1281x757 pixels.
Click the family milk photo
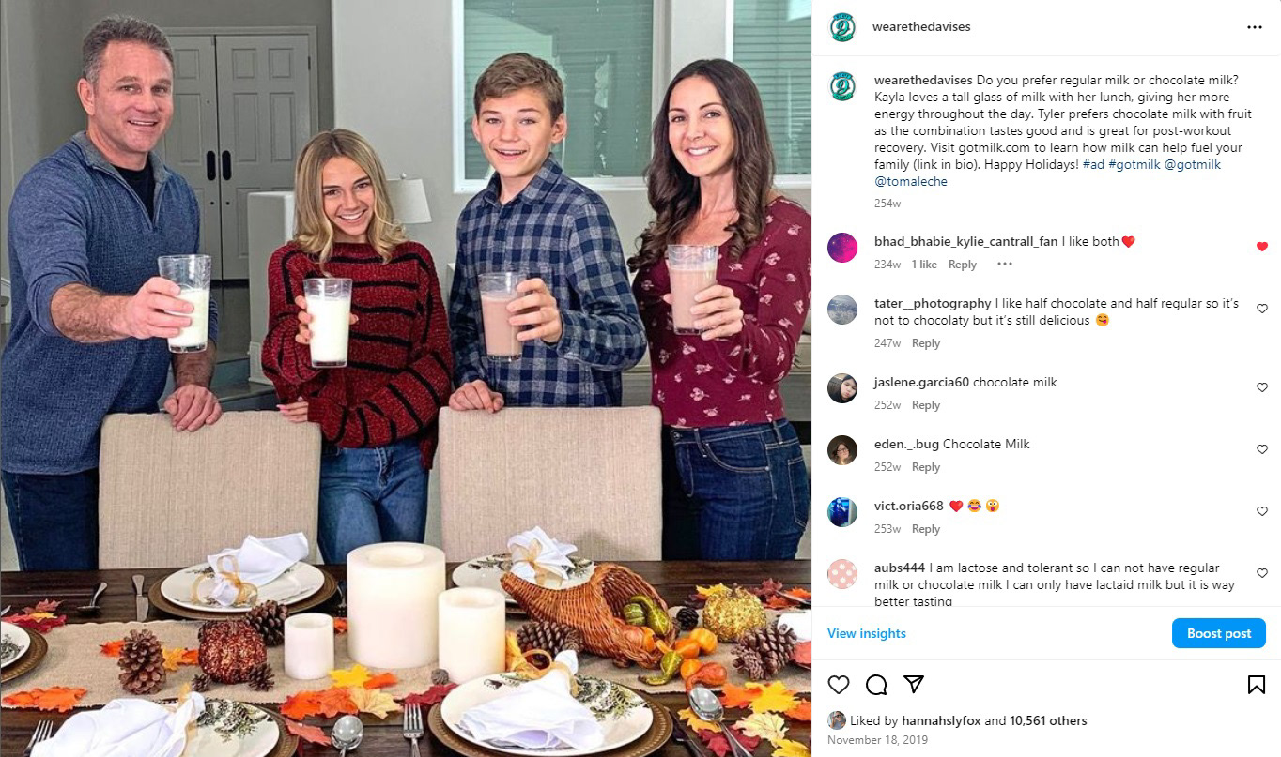[406, 378]
